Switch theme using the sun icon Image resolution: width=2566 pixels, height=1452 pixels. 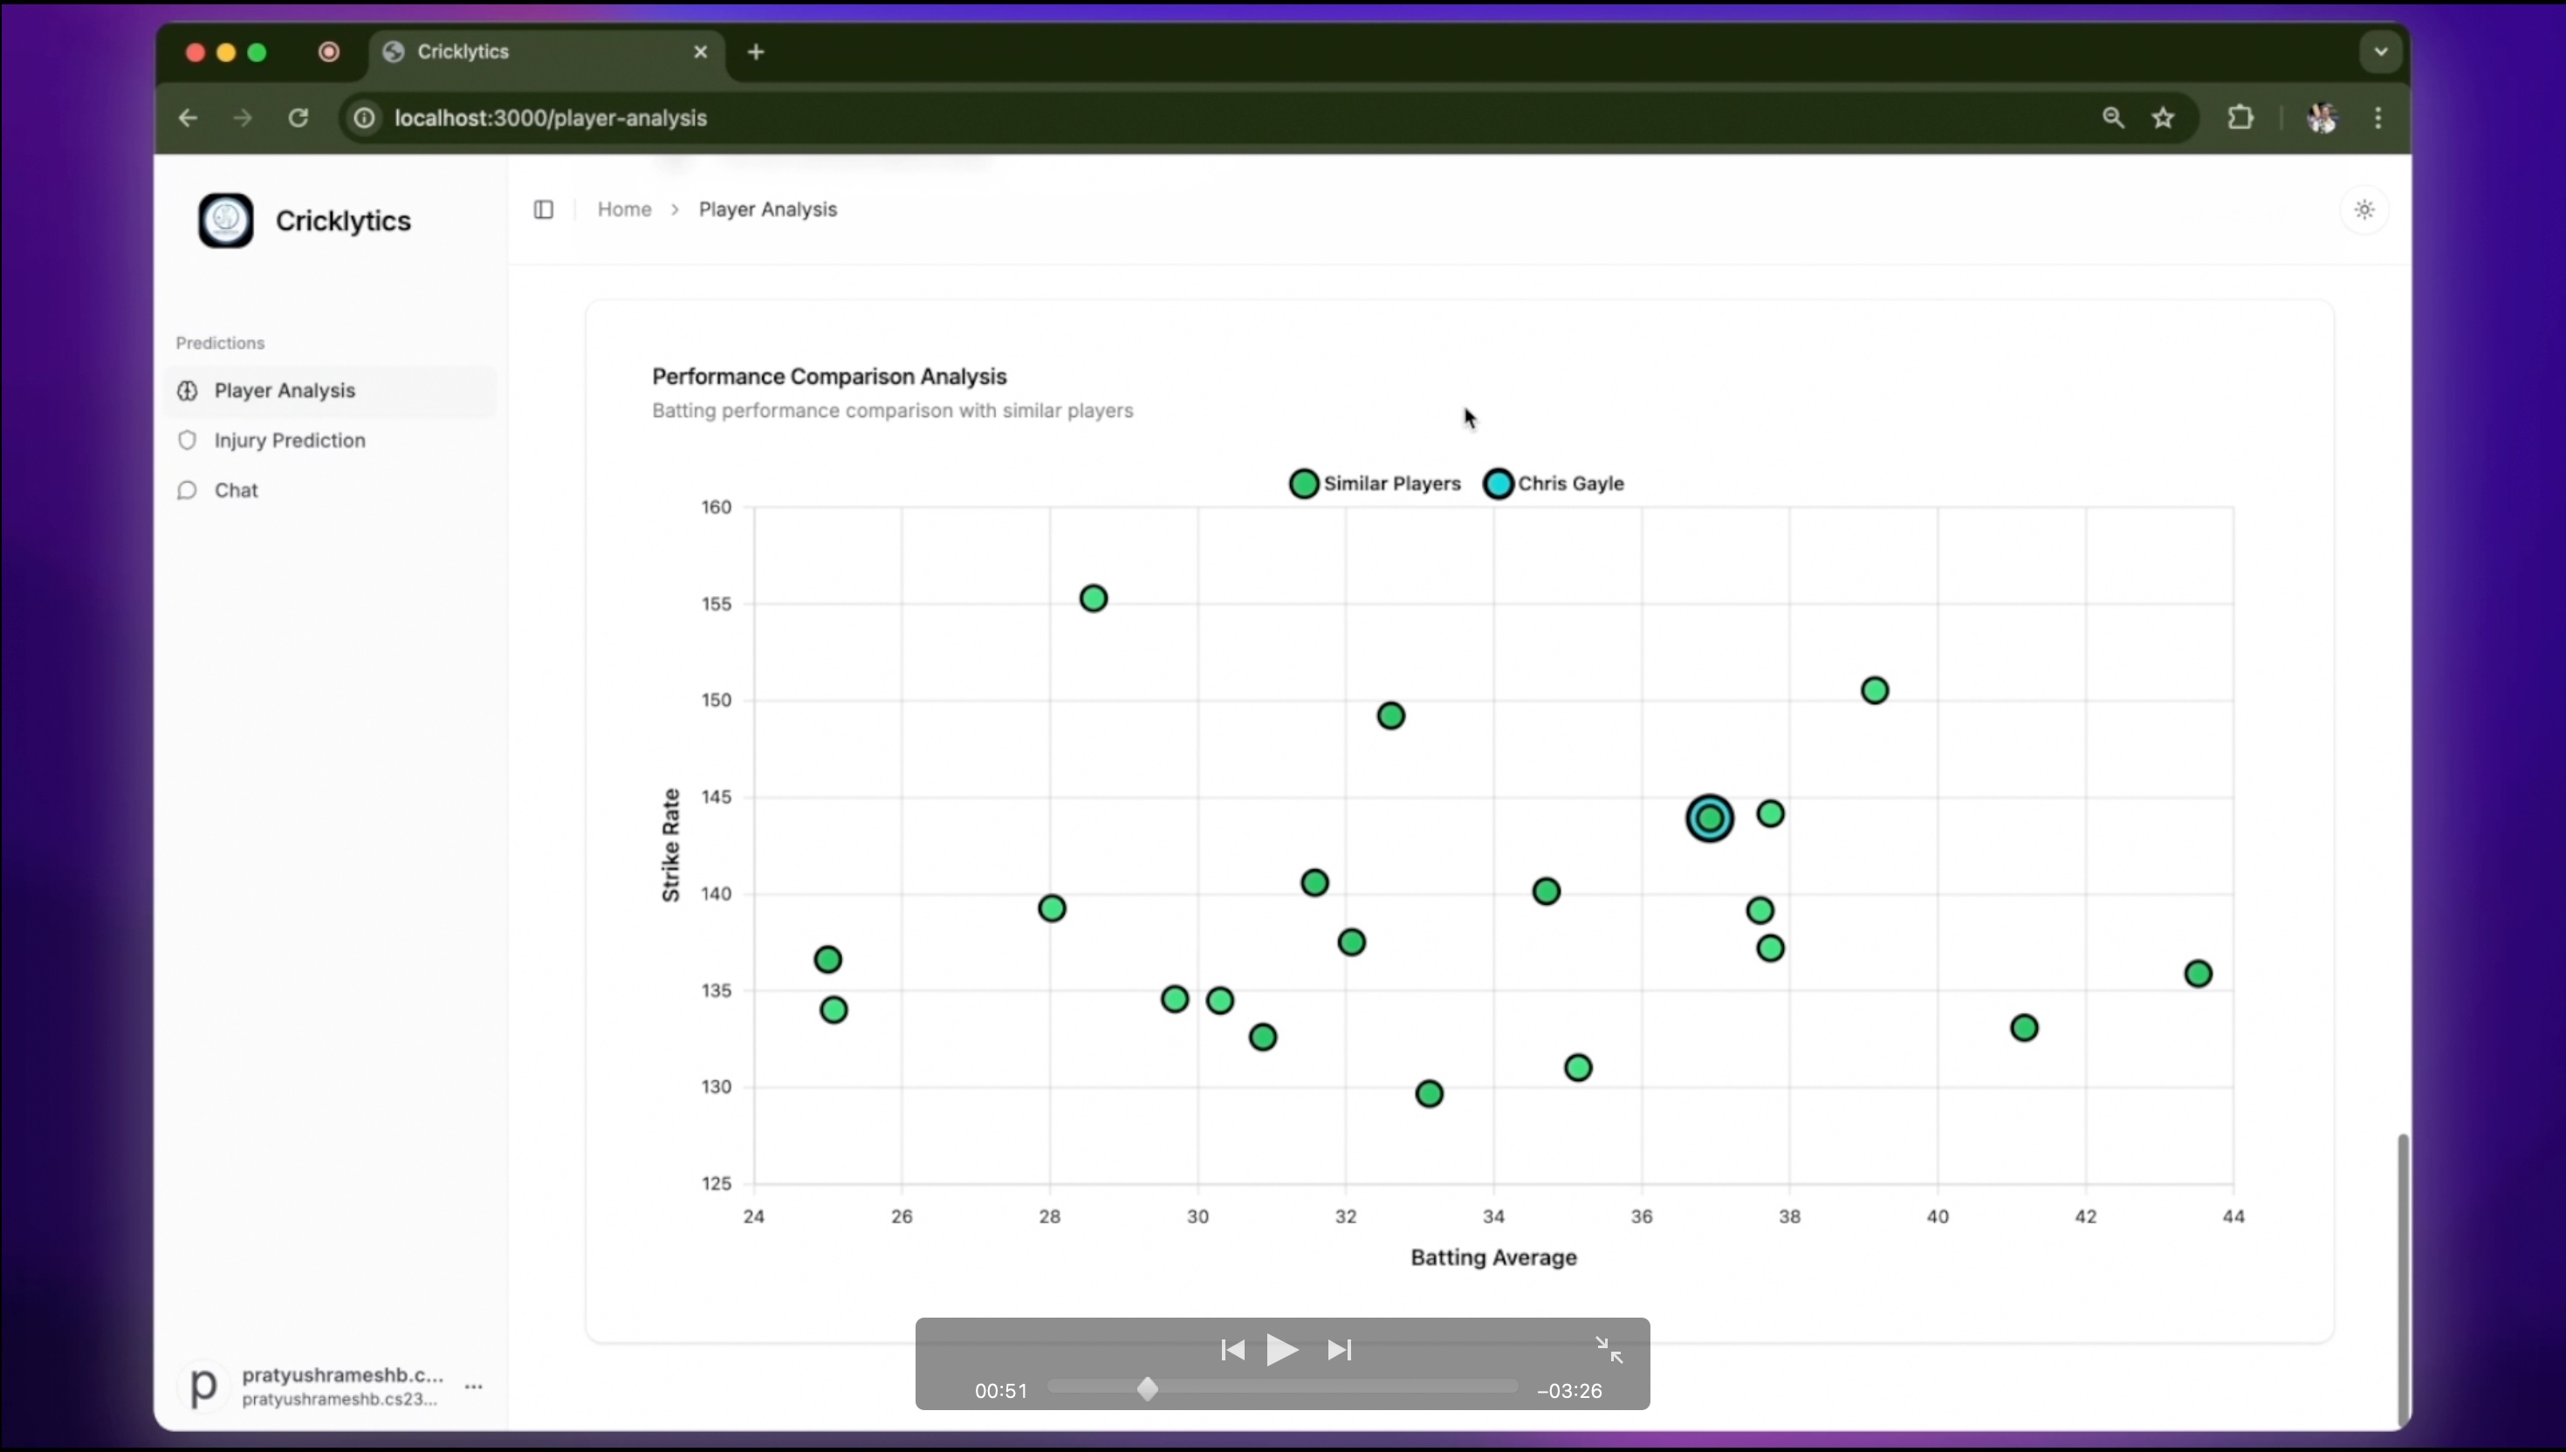click(2364, 209)
